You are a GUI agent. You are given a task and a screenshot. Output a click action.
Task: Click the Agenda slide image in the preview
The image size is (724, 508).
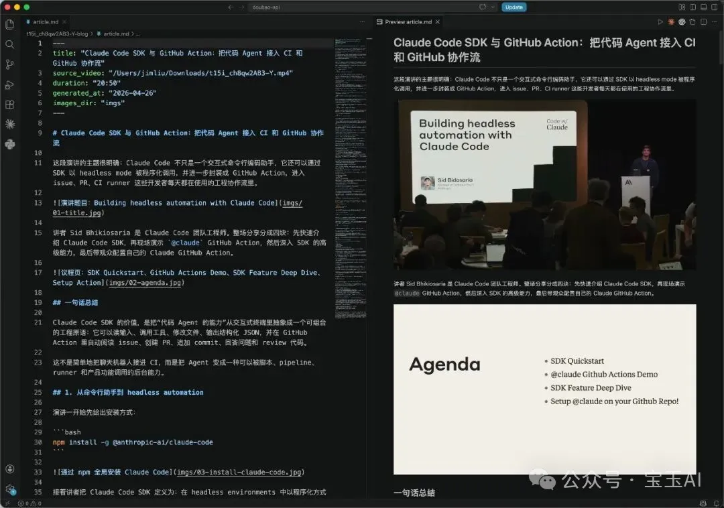tap(545, 389)
